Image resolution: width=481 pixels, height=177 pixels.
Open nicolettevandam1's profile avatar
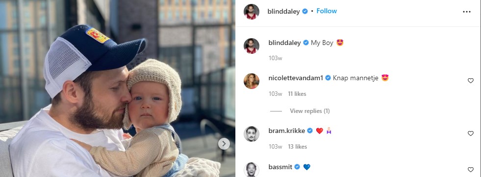(x=252, y=81)
